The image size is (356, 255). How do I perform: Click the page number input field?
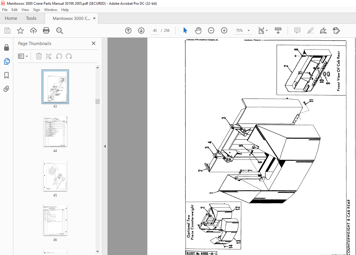click(x=155, y=31)
